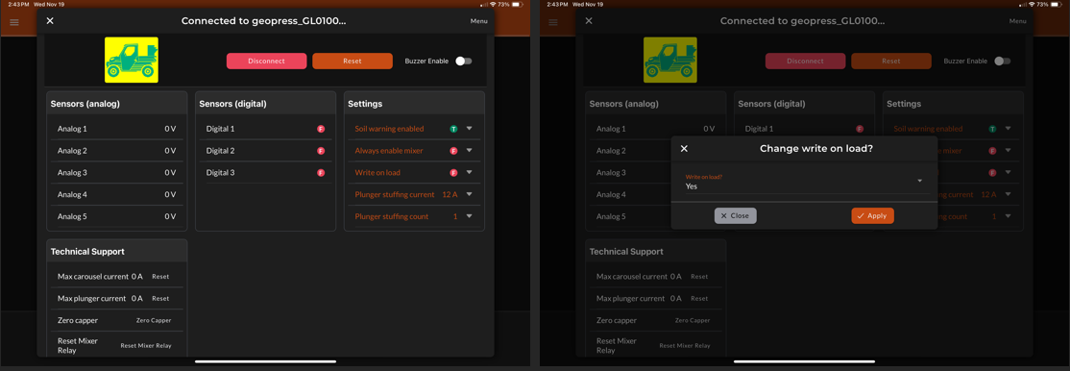Click 12 A value of Plunger stuffing current, left
Image resolution: width=1070 pixels, height=371 pixels.
click(x=449, y=194)
